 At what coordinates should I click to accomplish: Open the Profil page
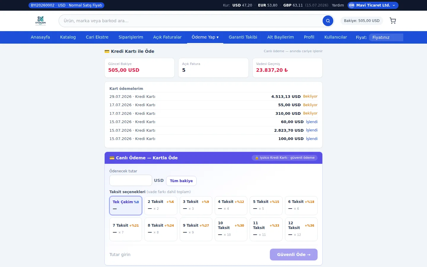pyautogui.click(x=309, y=37)
